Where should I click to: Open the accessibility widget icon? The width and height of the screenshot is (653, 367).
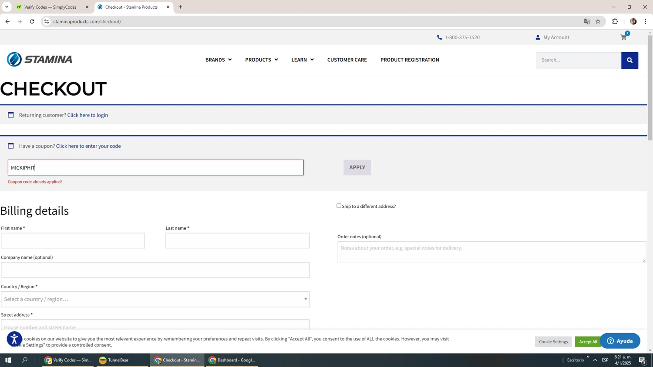(14, 339)
